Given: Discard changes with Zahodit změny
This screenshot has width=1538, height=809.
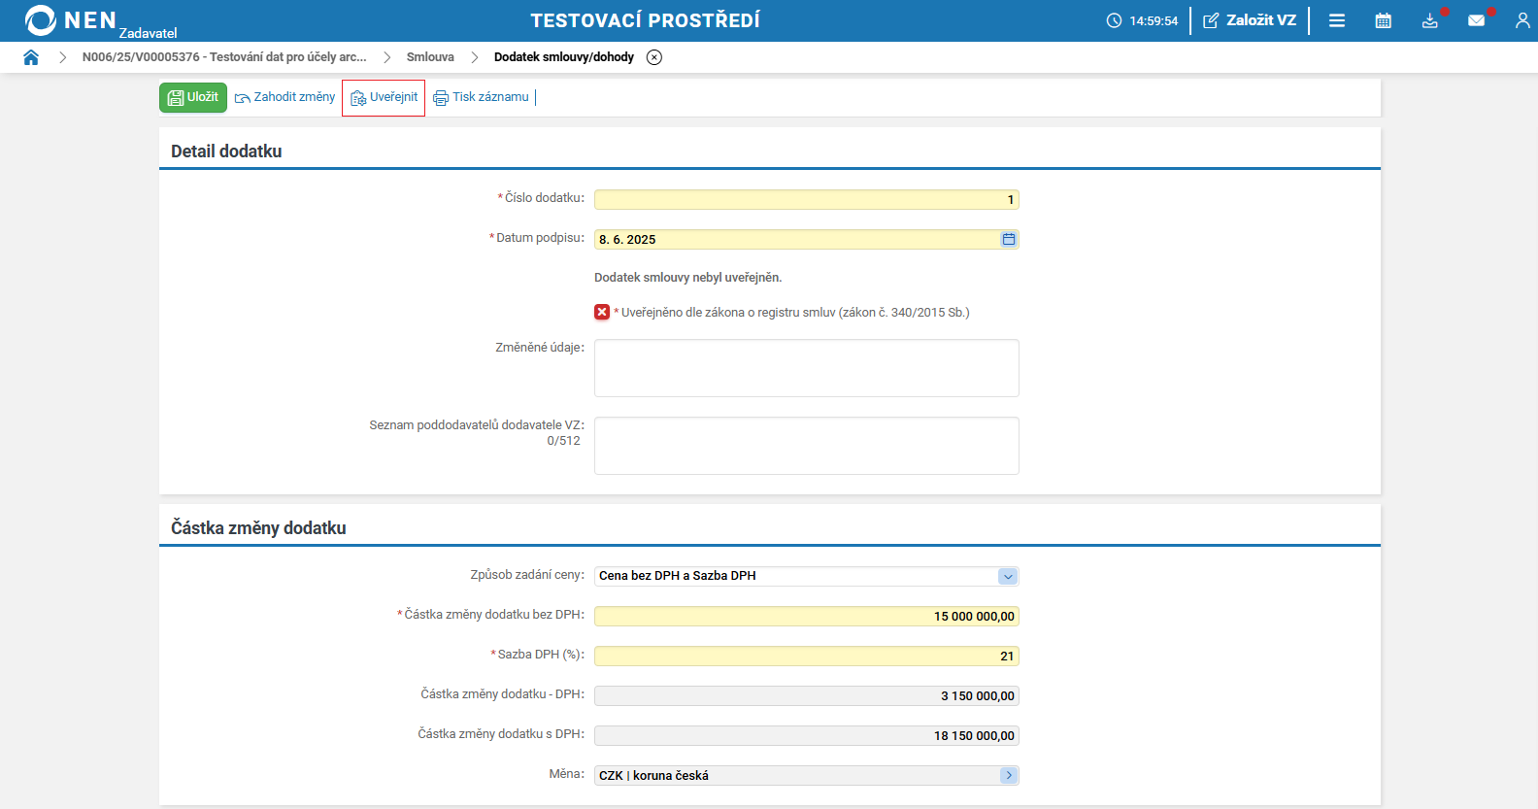Looking at the screenshot, I should pyautogui.click(x=284, y=97).
